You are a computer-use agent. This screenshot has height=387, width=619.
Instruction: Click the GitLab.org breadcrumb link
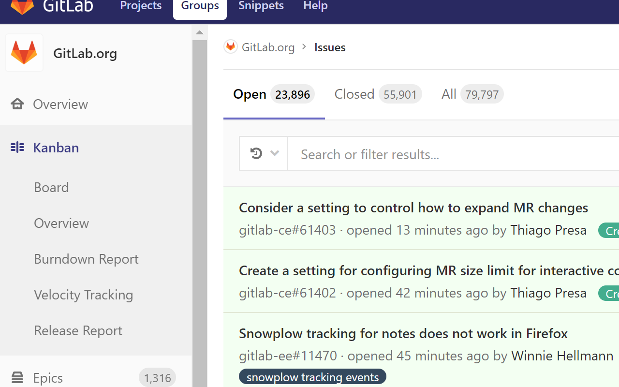pyautogui.click(x=268, y=47)
